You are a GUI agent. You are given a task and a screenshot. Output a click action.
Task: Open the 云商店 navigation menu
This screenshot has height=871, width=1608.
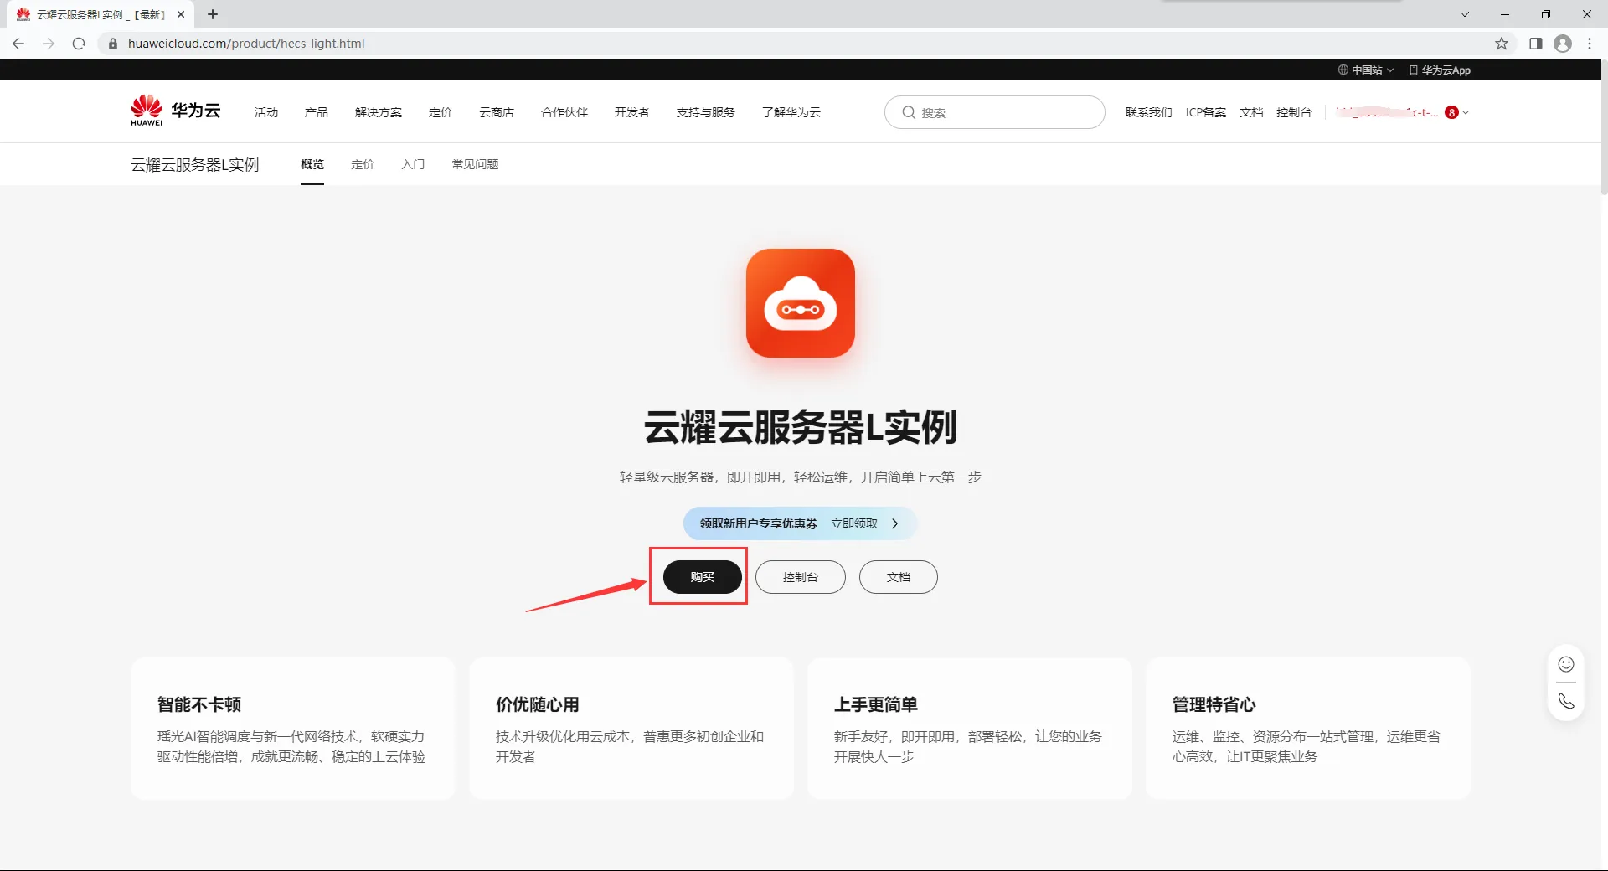(x=497, y=112)
